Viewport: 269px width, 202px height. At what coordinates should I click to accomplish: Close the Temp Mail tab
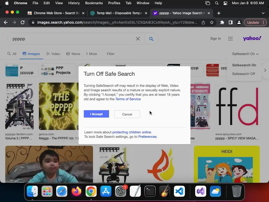pos(146,13)
